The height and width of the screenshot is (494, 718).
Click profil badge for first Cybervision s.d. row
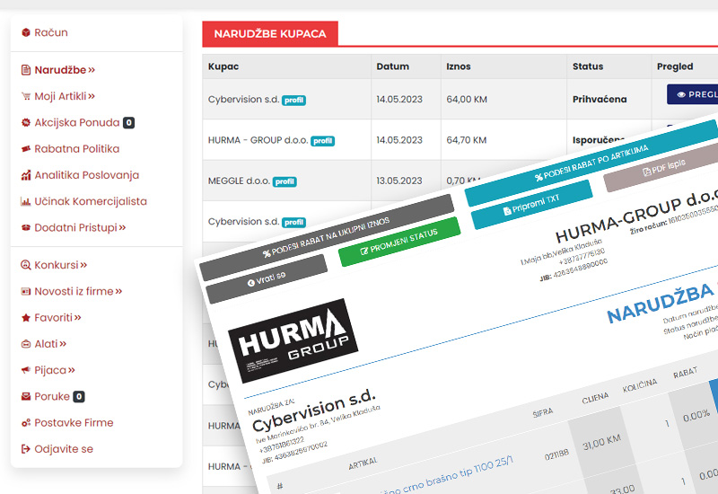click(x=293, y=100)
